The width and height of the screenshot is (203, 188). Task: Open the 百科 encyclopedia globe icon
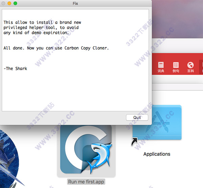pyautogui.click(x=190, y=67)
